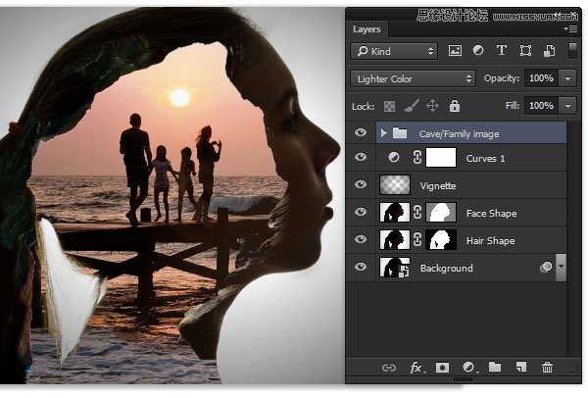Click the mask link on Curves 1
The height and width of the screenshot is (398, 588).
click(x=417, y=157)
